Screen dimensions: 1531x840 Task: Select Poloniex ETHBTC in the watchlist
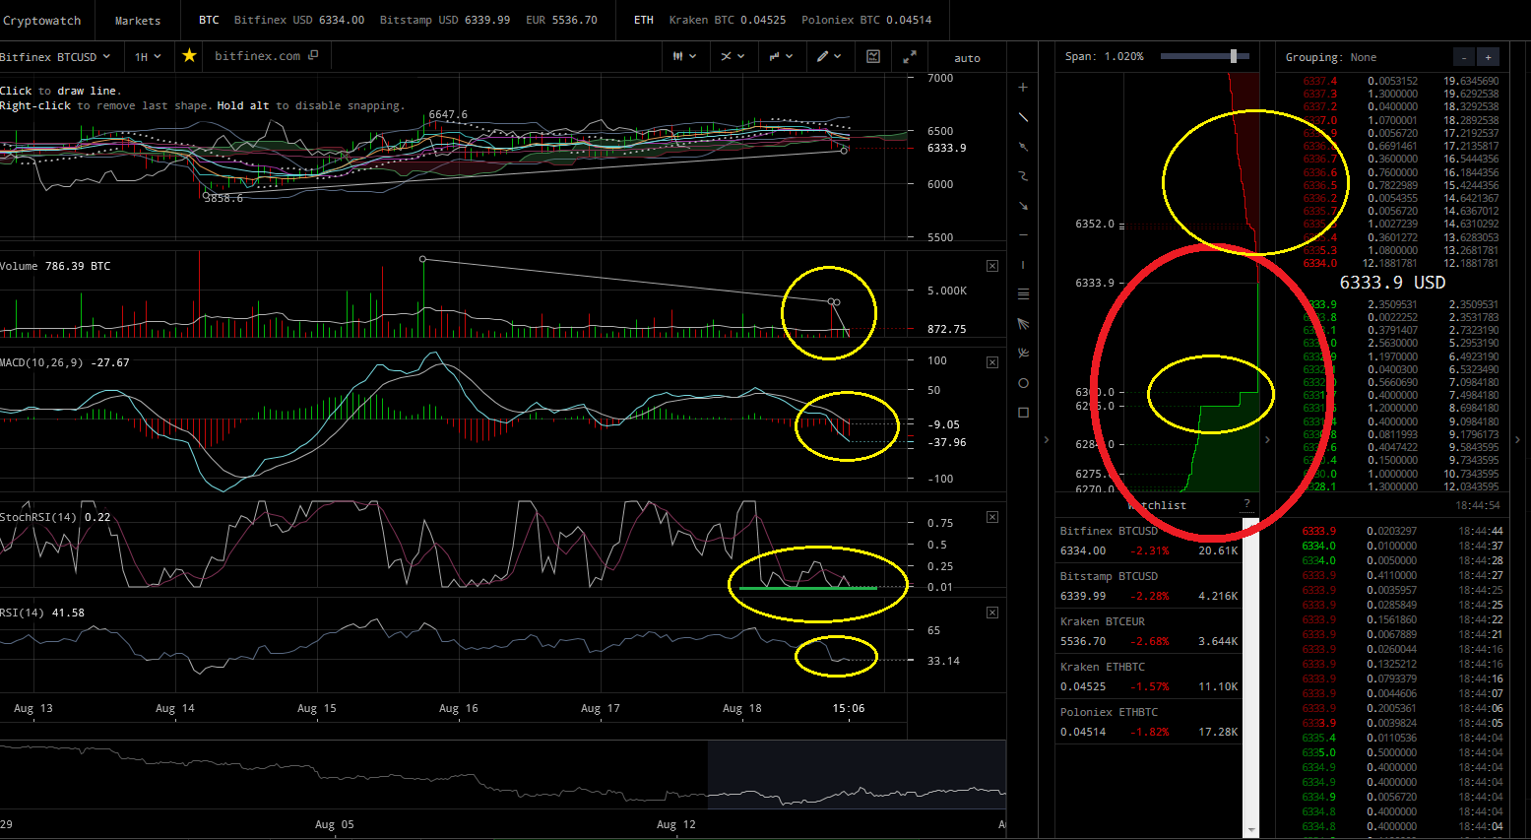(x=1148, y=722)
